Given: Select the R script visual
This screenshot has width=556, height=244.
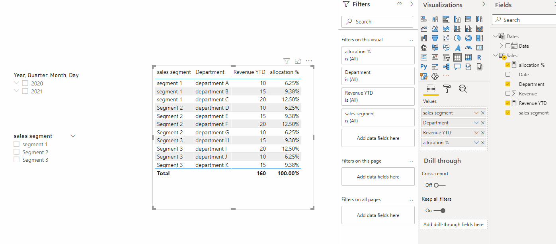Looking at the screenshot, I should 480,57.
